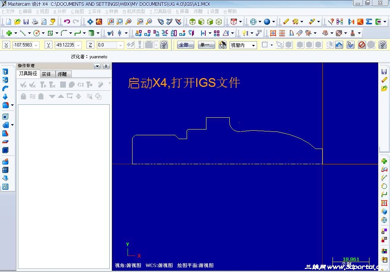The height and width of the screenshot is (272, 390).
Task: Click the Regenerate all operations icon
Action: pos(43,85)
